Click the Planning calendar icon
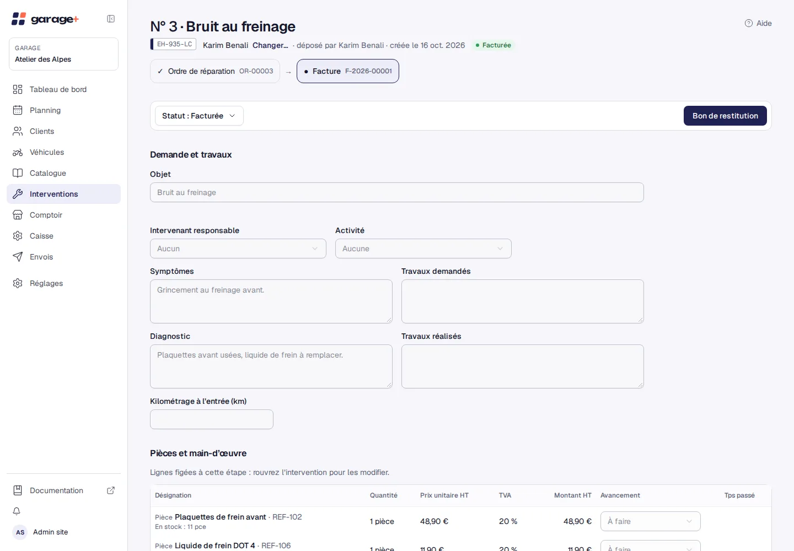 (x=18, y=110)
